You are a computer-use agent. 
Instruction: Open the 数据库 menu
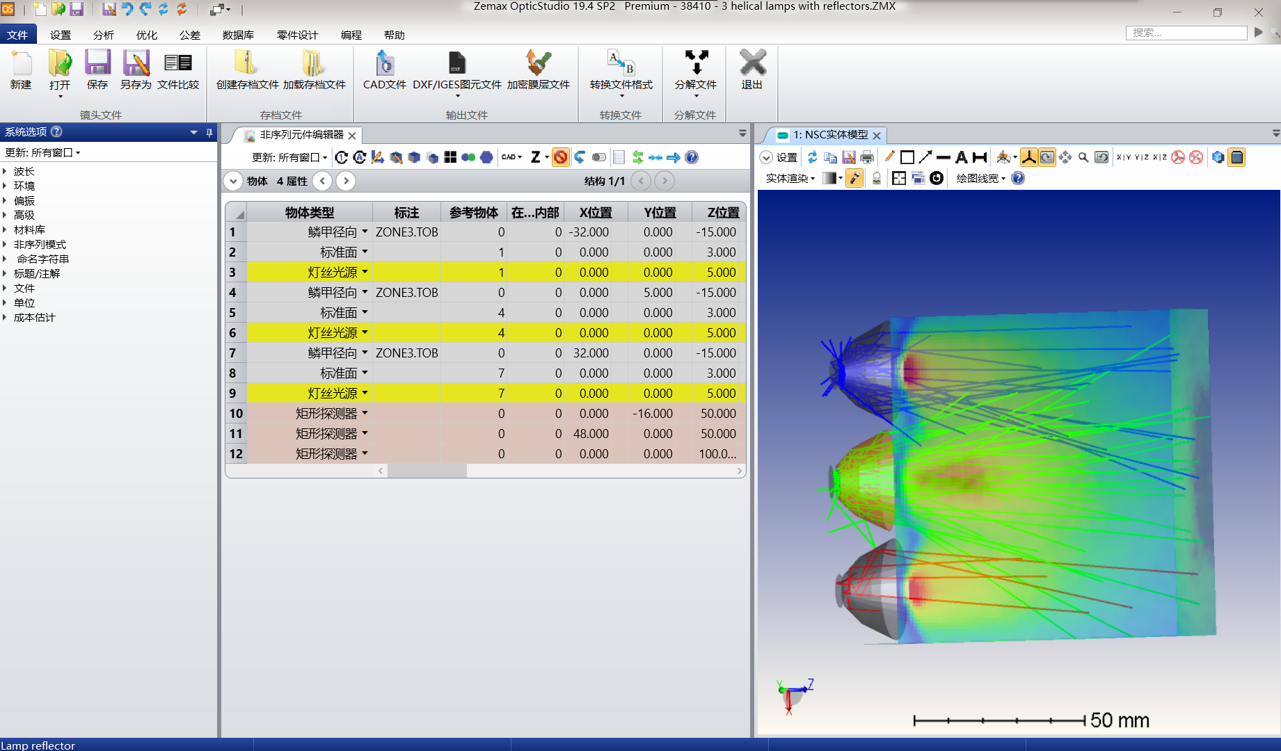pos(237,35)
